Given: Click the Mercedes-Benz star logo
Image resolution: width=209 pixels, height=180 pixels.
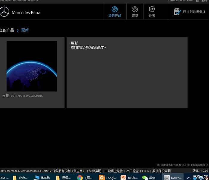Looking at the screenshot, I should click(4, 12).
